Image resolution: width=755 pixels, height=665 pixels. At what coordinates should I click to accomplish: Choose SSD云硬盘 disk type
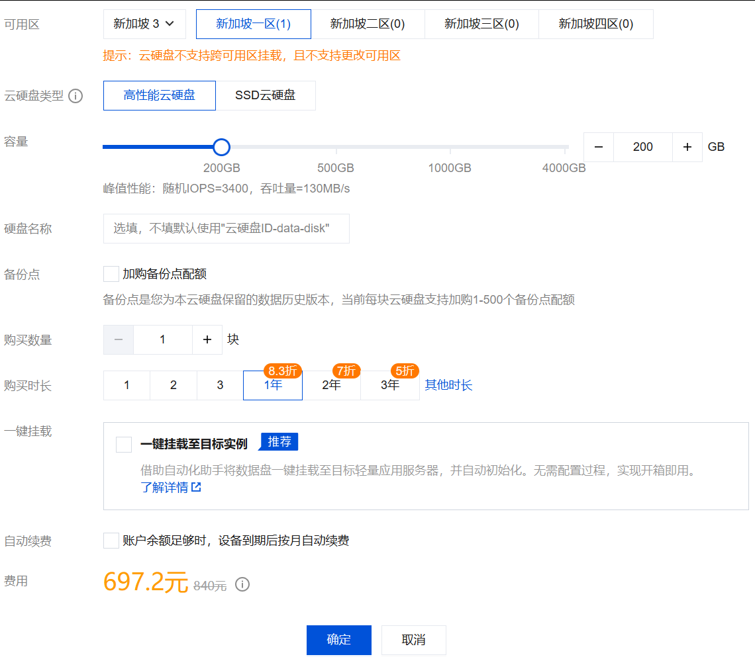(266, 95)
